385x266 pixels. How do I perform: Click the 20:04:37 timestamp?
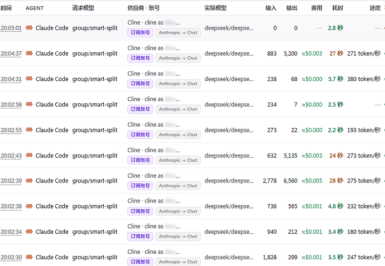[x=11, y=54]
